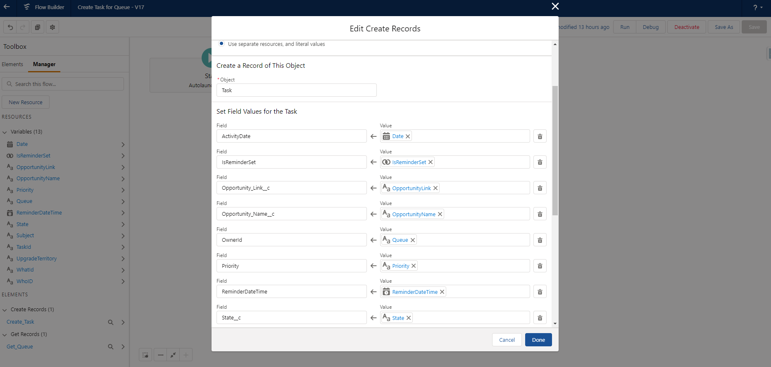This screenshot has width=771, height=367.
Task: Select the Manager tab
Action: [44, 64]
